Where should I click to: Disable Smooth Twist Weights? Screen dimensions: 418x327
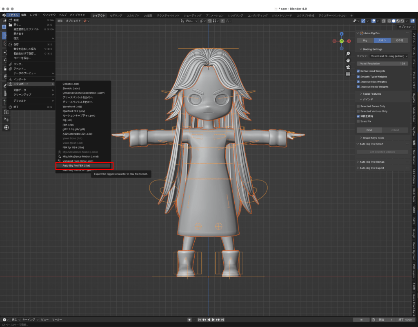click(x=358, y=76)
